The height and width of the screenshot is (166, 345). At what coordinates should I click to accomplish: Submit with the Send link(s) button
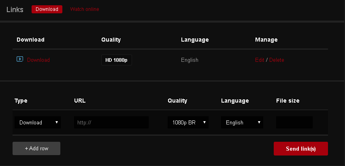[300, 149]
